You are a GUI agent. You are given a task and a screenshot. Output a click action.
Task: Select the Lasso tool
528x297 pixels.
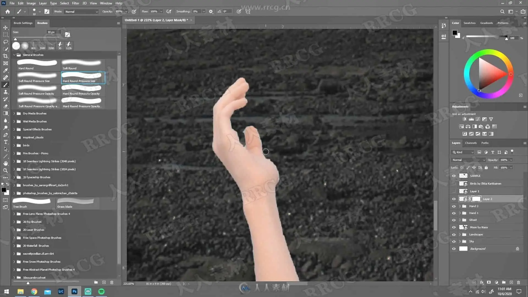pyautogui.click(x=5, y=42)
